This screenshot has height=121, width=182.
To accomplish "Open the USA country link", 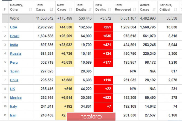I will (x=13, y=27).
